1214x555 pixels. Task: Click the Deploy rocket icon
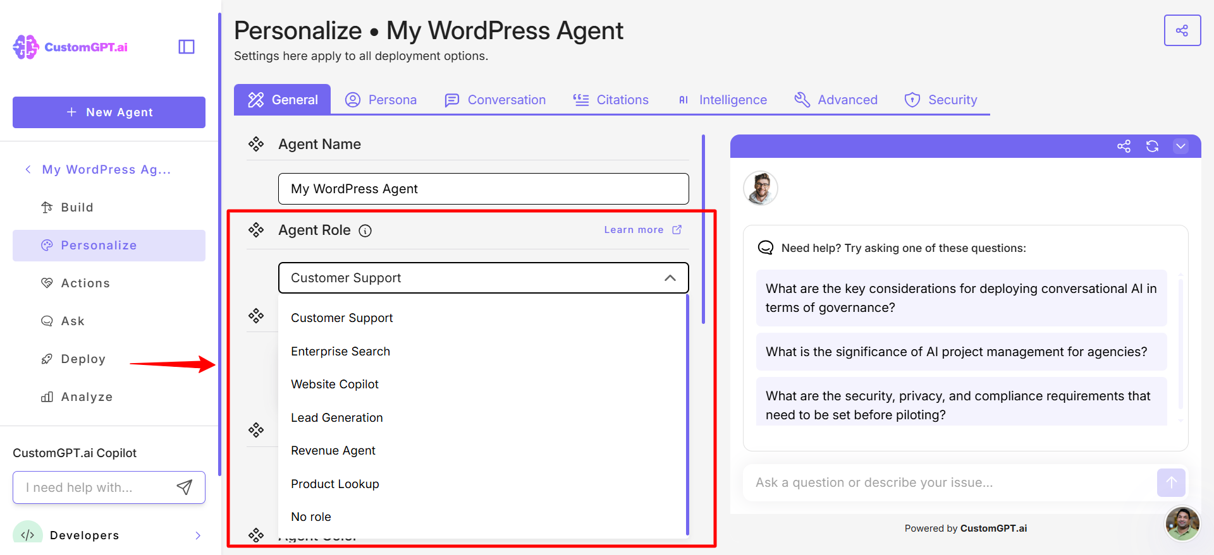pos(47,359)
